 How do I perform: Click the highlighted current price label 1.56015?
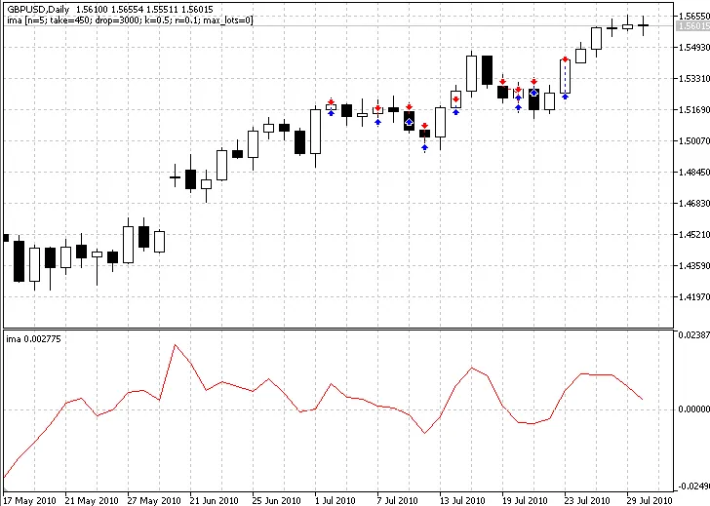(x=690, y=26)
